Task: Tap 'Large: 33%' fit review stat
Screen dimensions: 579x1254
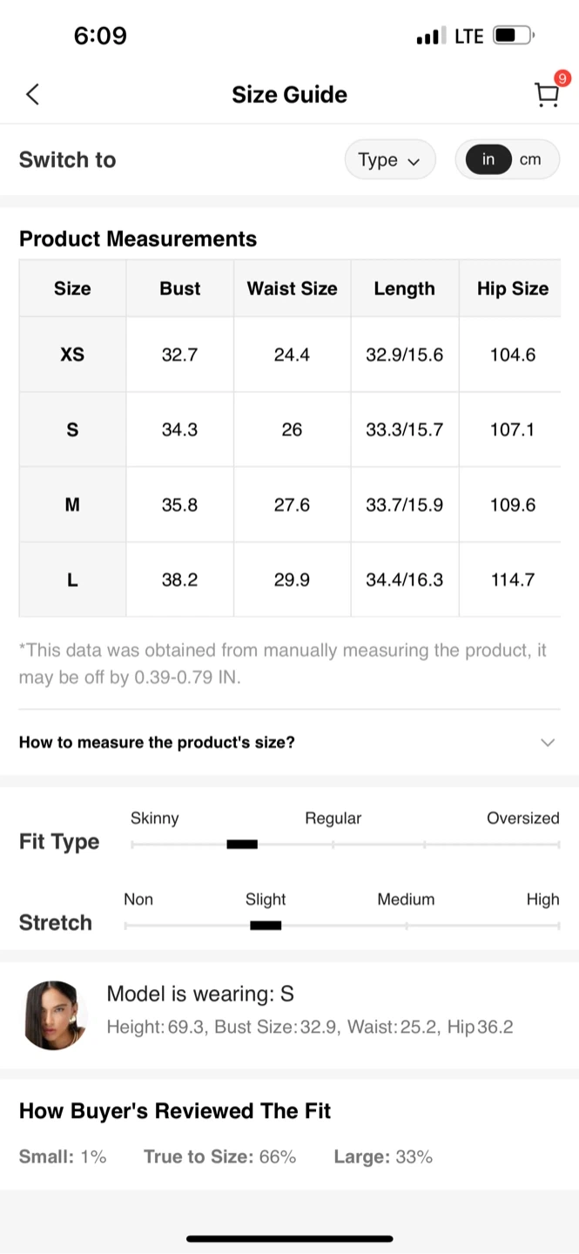Action: 383,1156
